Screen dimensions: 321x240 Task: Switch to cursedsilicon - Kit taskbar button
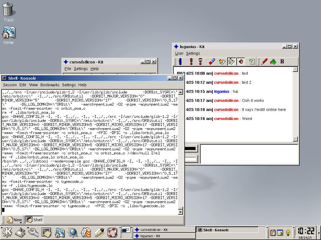point(164,230)
